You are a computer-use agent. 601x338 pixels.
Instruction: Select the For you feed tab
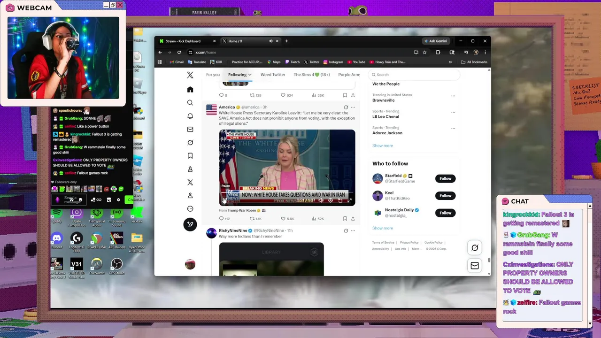pyautogui.click(x=213, y=75)
